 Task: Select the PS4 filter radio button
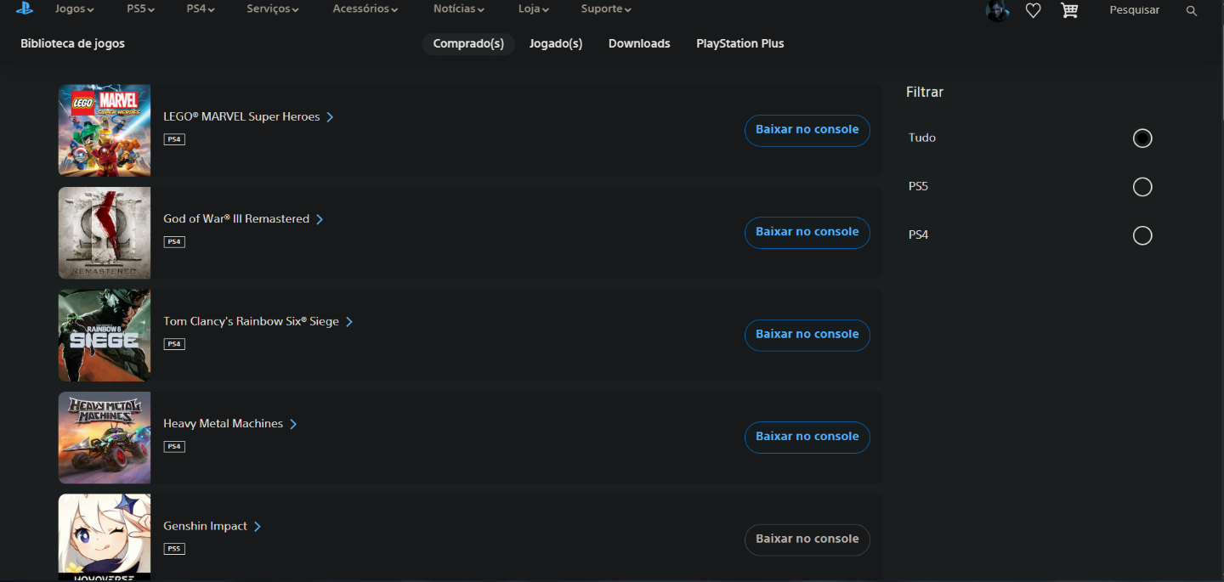click(x=1142, y=235)
